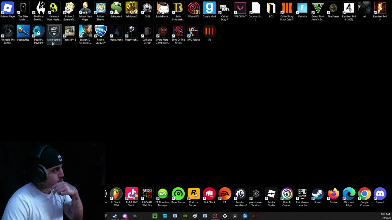
Task: Launch Fallout Shelter from desktop
Action: 100,12
